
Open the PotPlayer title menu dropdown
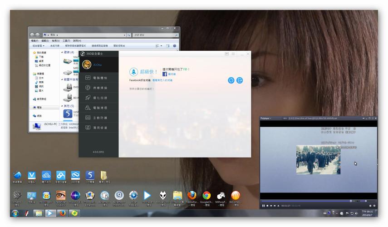click(x=265, y=118)
